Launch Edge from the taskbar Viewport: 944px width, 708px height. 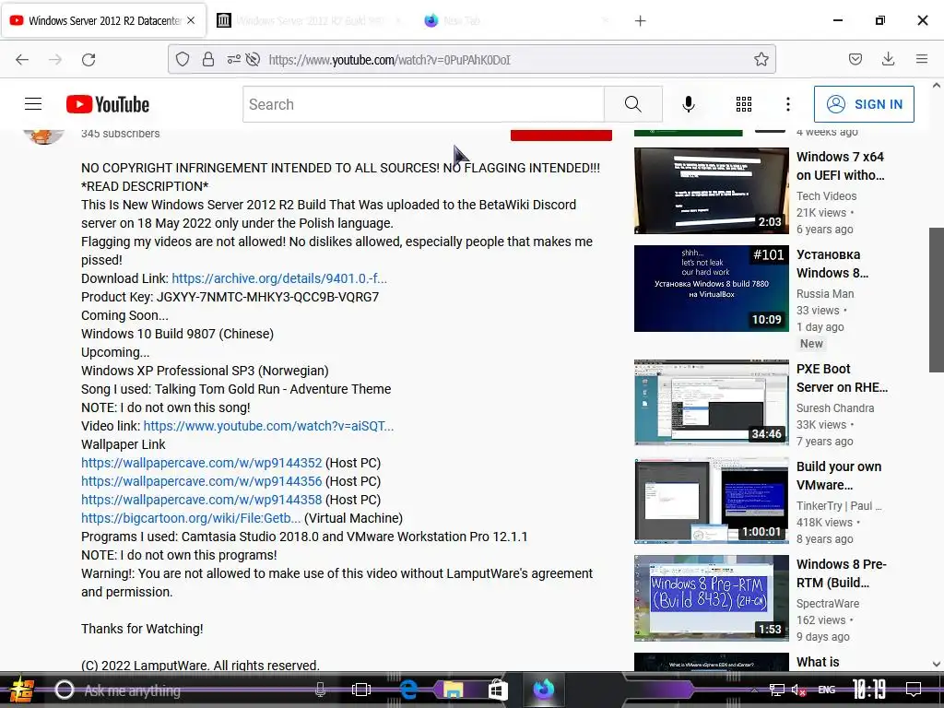408,690
